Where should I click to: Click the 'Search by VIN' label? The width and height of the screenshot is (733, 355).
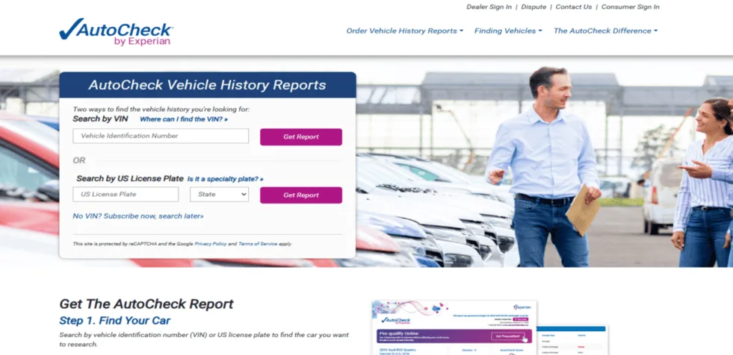coord(100,119)
